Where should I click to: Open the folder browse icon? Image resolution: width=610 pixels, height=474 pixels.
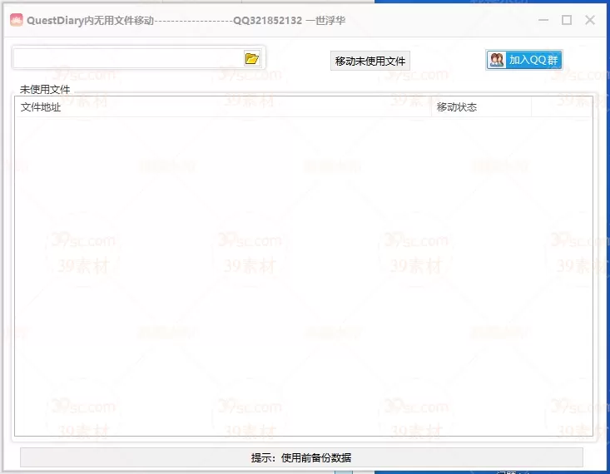pos(251,58)
